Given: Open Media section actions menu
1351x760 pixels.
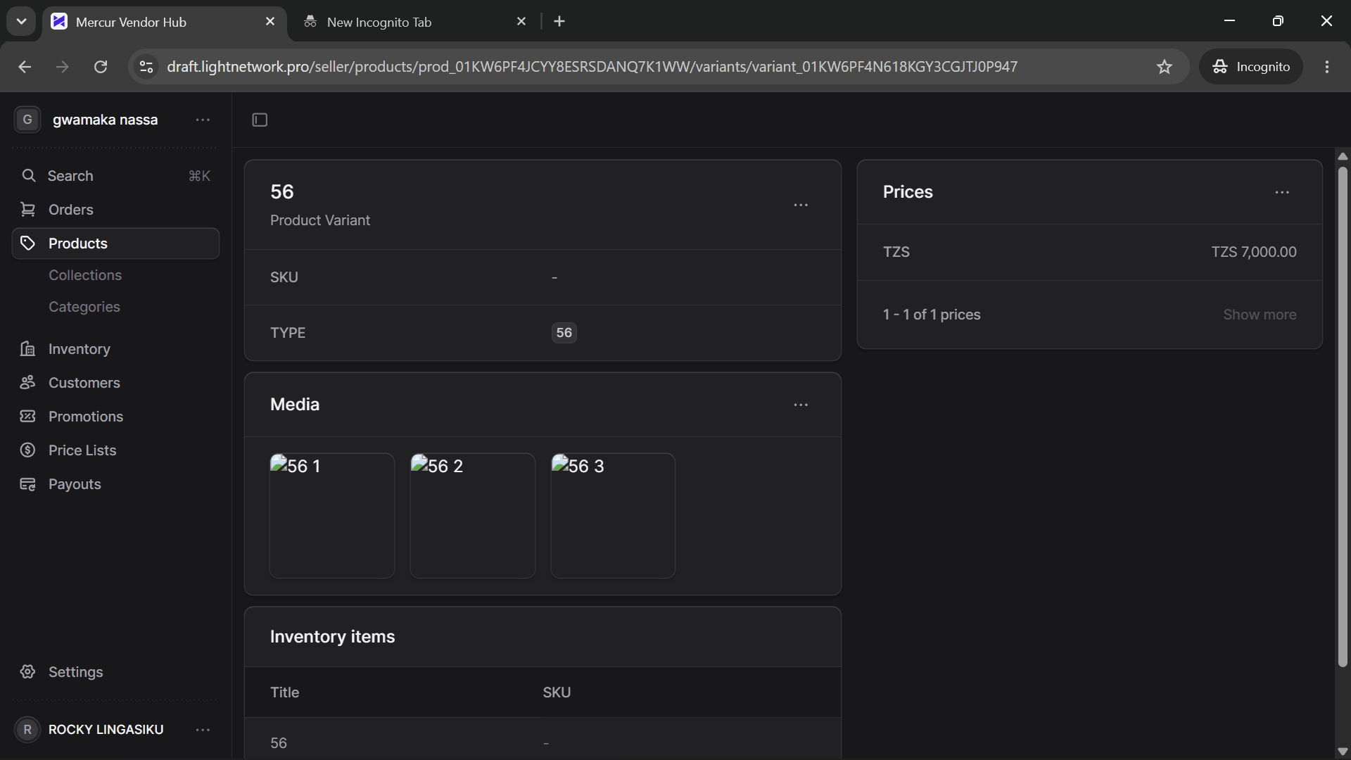Looking at the screenshot, I should click(x=801, y=405).
